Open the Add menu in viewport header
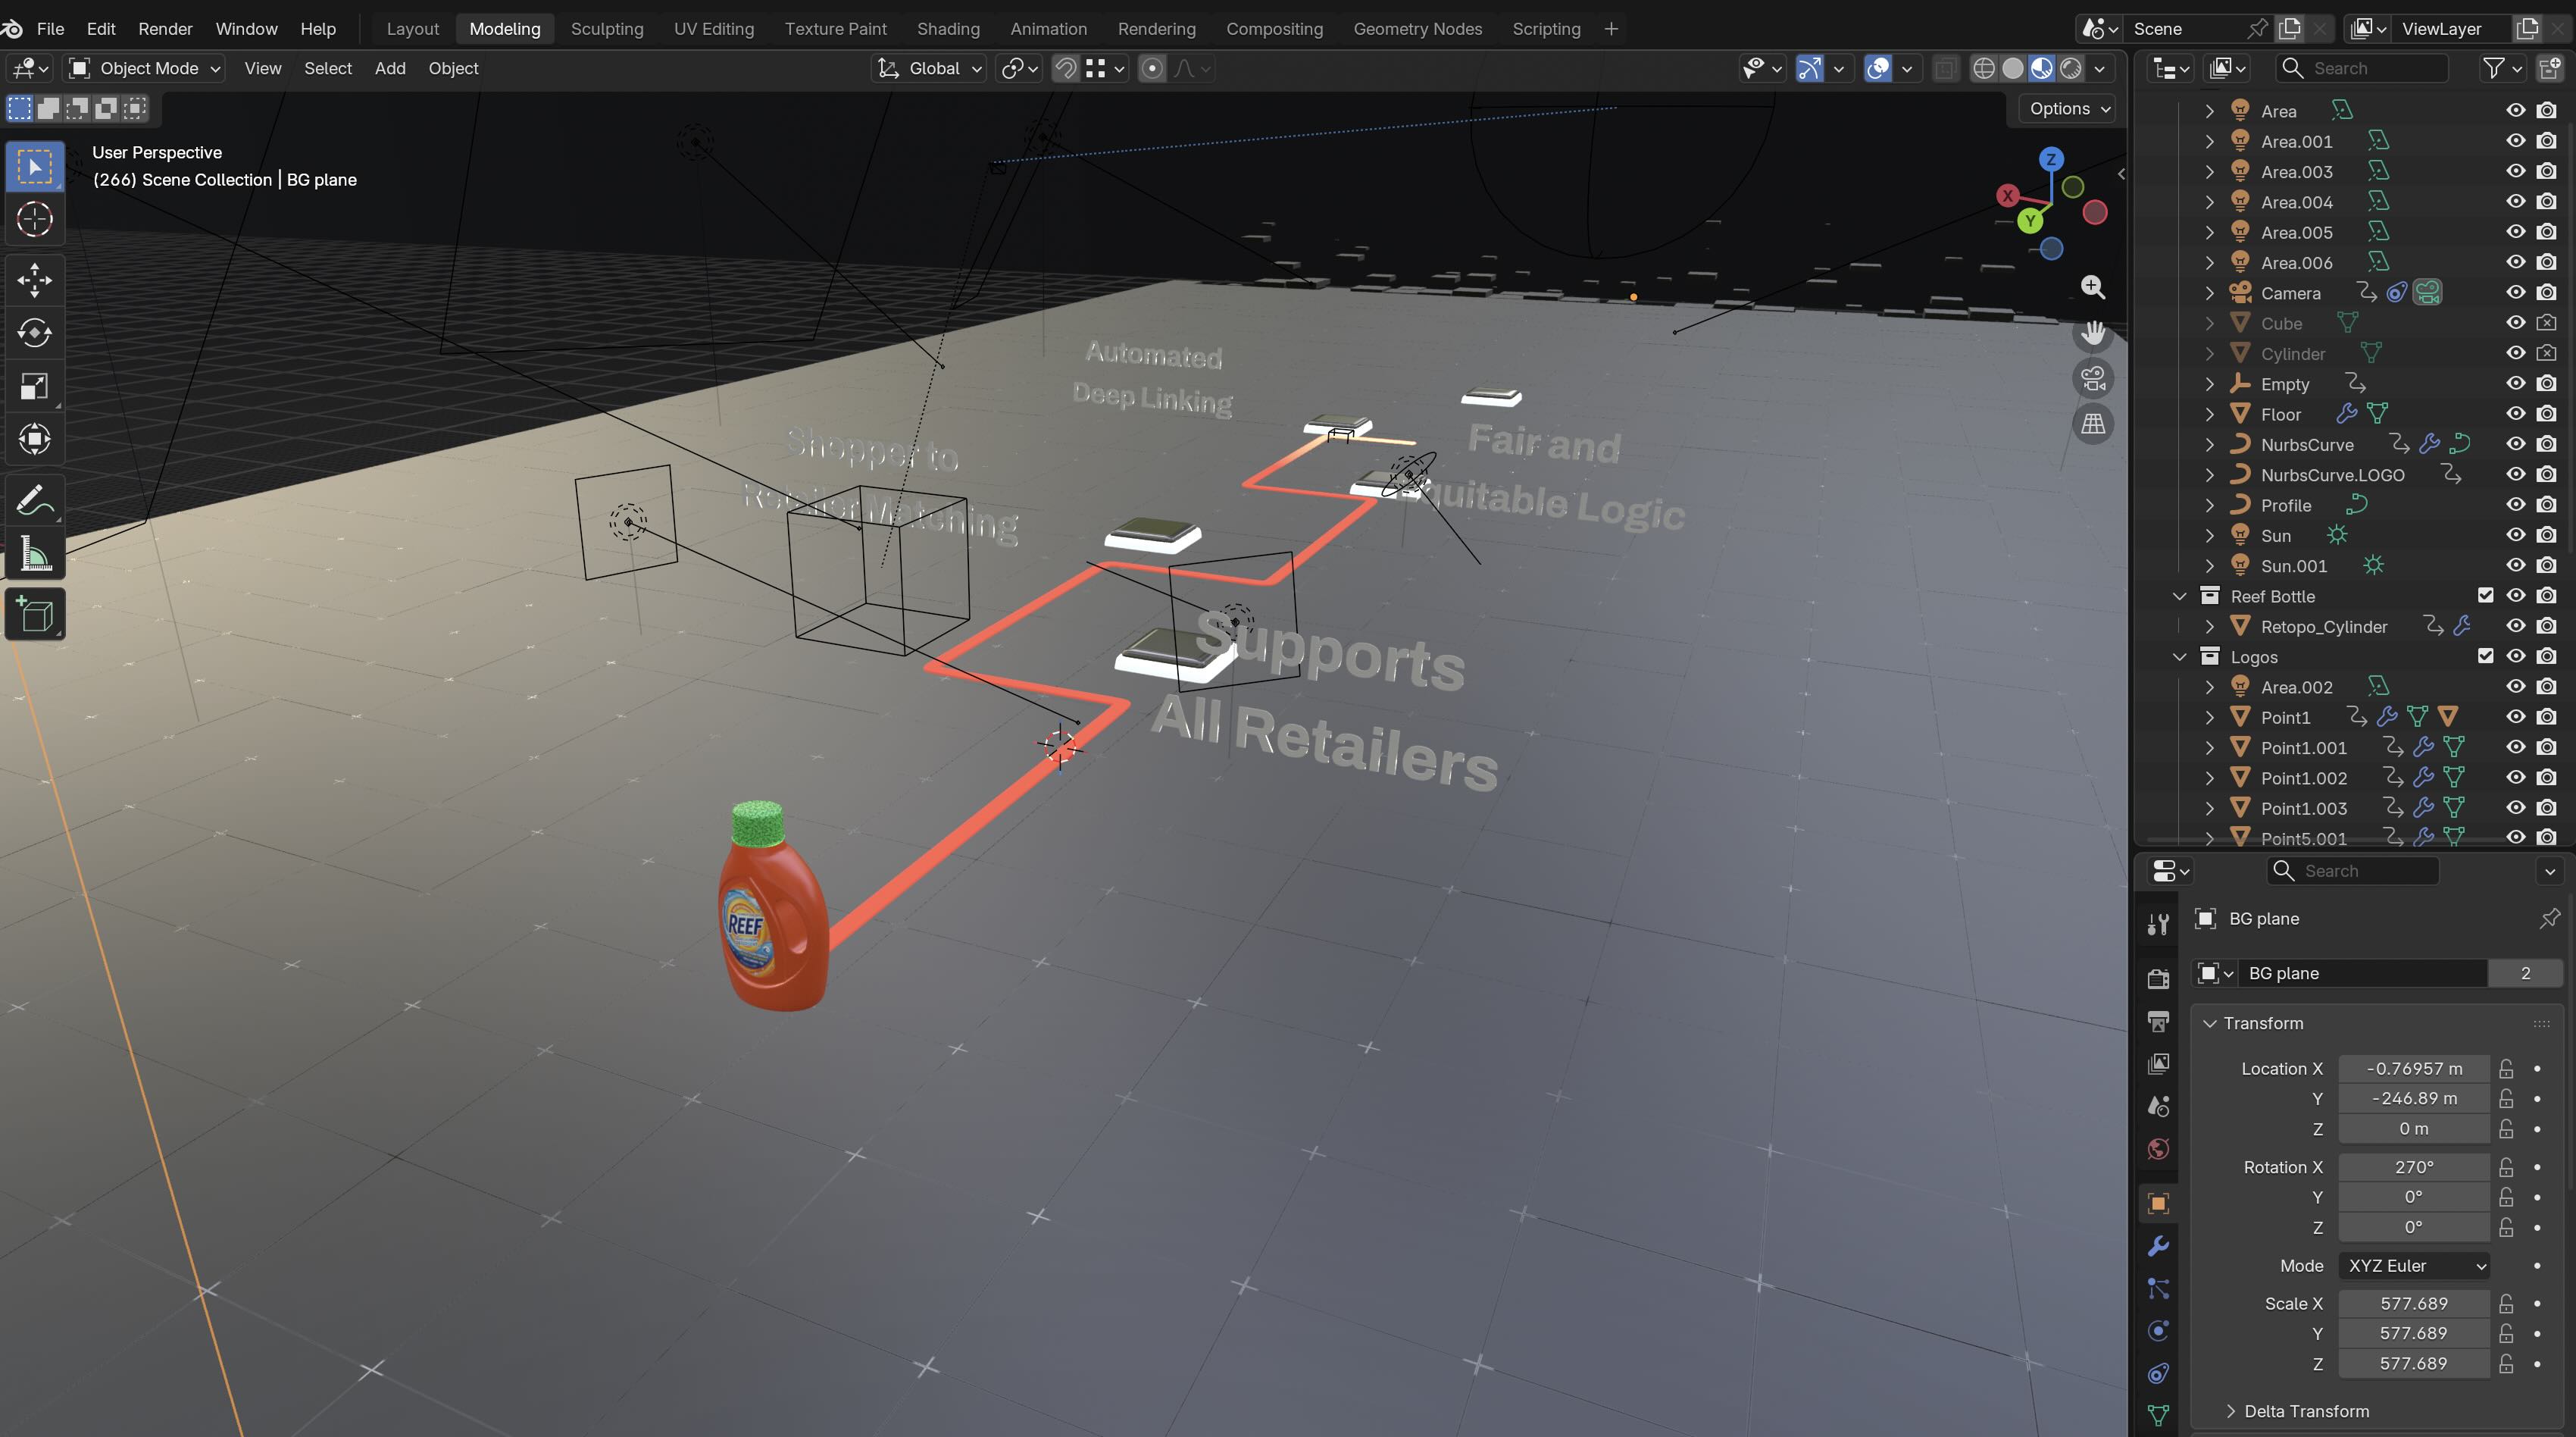Screen dimensions: 2576x1437 pyautogui.click(x=390, y=68)
